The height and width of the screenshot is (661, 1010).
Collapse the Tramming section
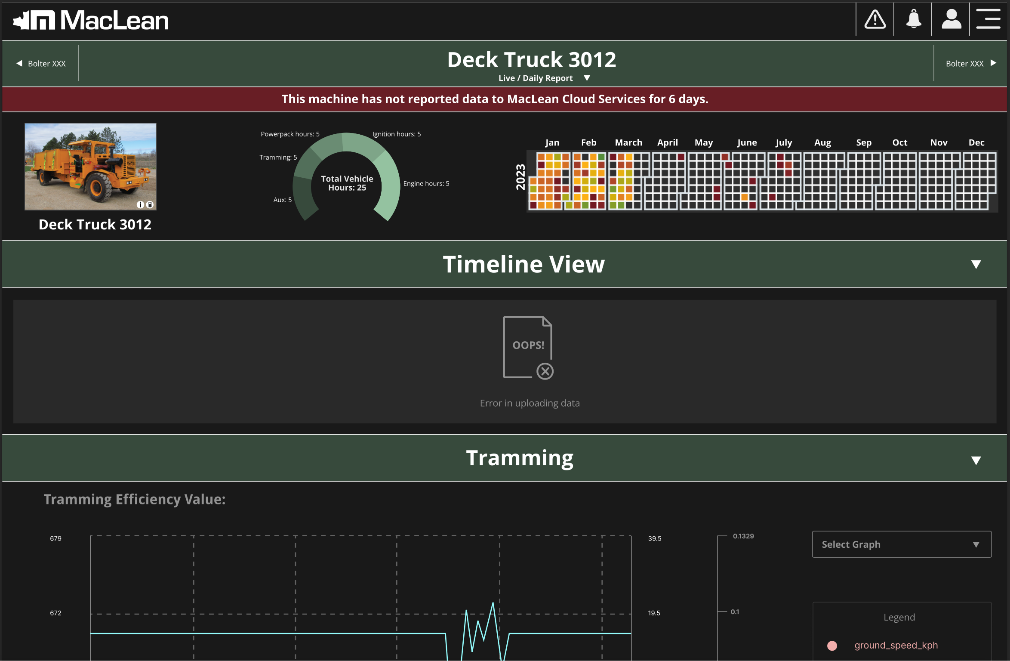click(976, 460)
